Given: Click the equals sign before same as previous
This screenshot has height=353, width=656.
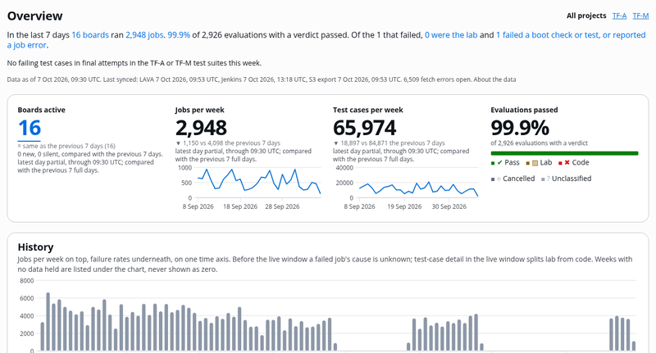Looking at the screenshot, I should coord(19,146).
